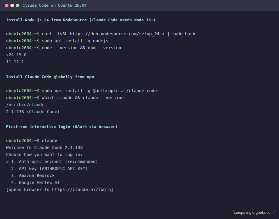The width and height of the screenshot is (279, 219).
Task: Click the red close window dot
Action: [7, 5]
